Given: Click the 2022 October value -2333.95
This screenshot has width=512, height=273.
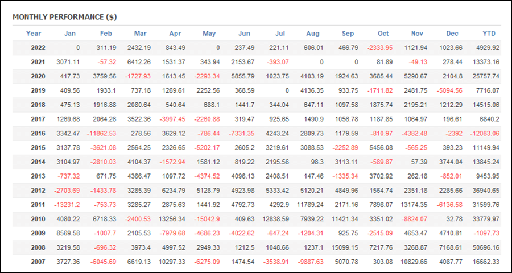Looking at the screenshot, I should [380, 48].
